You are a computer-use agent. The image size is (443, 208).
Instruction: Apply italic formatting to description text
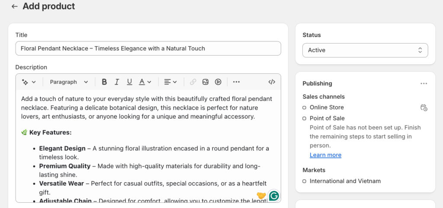click(x=116, y=82)
